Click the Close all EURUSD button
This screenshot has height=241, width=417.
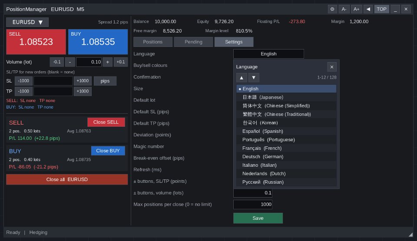pos(67,179)
